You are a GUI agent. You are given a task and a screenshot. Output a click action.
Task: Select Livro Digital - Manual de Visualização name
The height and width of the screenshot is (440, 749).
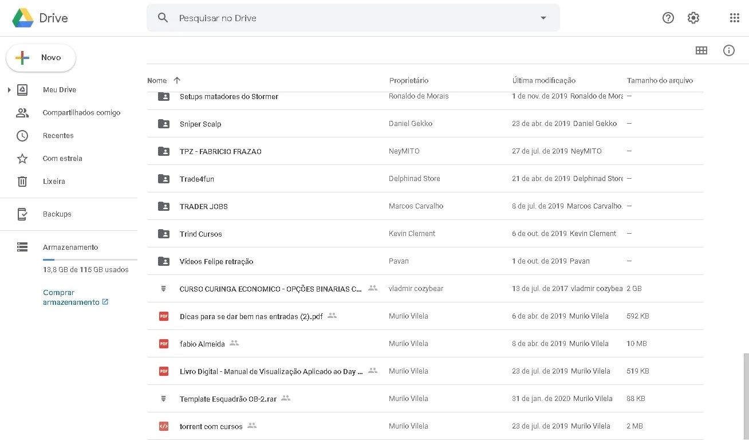271,372
